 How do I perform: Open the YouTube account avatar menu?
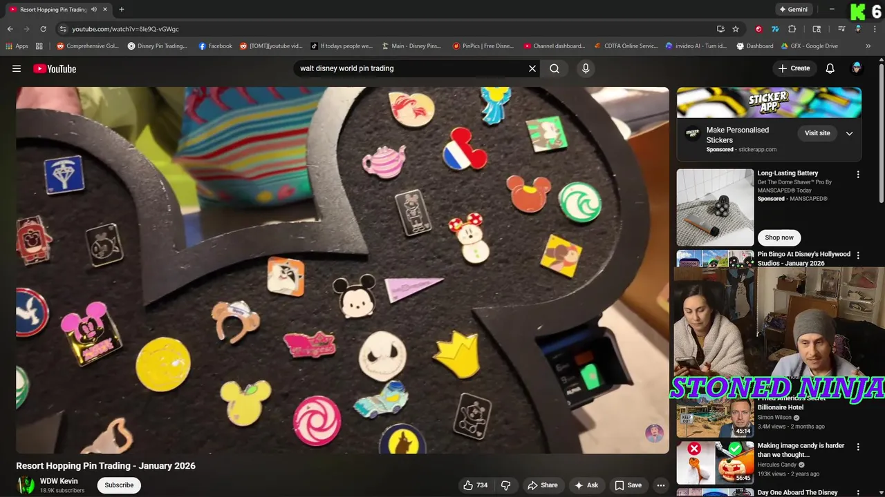click(x=857, y=68)
